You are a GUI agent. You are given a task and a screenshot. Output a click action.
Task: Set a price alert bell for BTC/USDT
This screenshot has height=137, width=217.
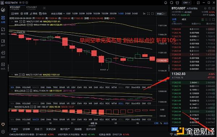(x=205, y=8)
